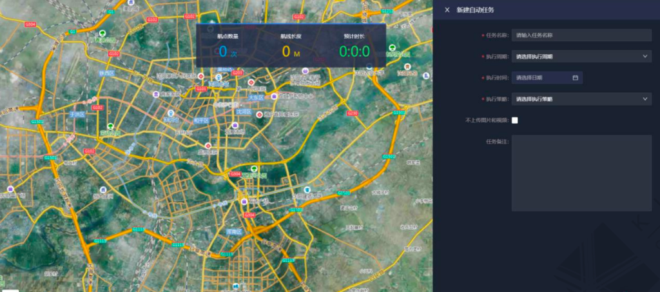The height and width of the screenshot is (292, 660).
Task: Click the chevron arrow on 执行周期 field
Action: click(645, 57)
